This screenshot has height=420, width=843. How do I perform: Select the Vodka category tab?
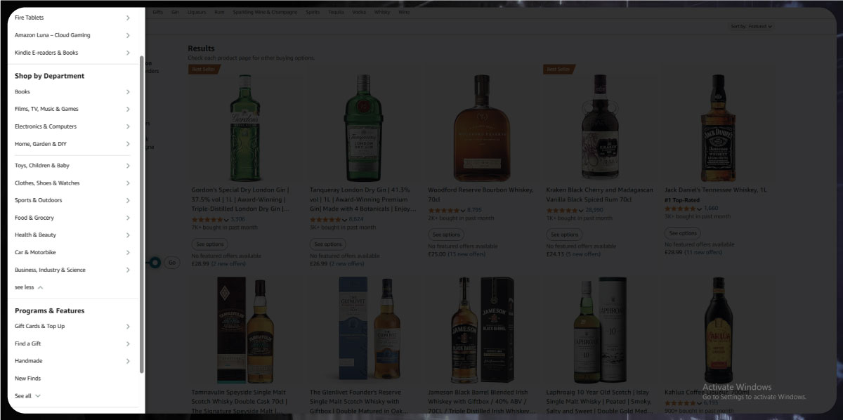[x=359, y=12]
